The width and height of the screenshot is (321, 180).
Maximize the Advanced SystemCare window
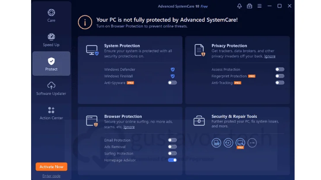pyautogui.click(x=280, y=6)
